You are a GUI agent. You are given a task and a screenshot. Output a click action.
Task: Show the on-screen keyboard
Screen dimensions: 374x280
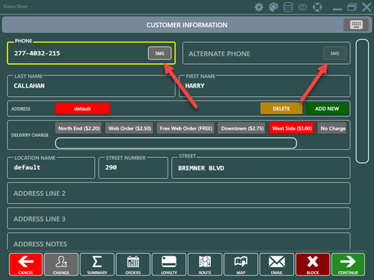pyautogui.click(x=356, y=24)
